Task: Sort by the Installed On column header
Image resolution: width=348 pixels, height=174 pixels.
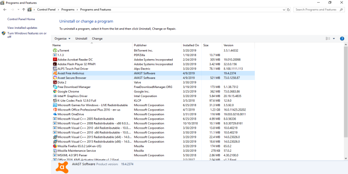Action: pyautogui.click(x=191, y=45)
